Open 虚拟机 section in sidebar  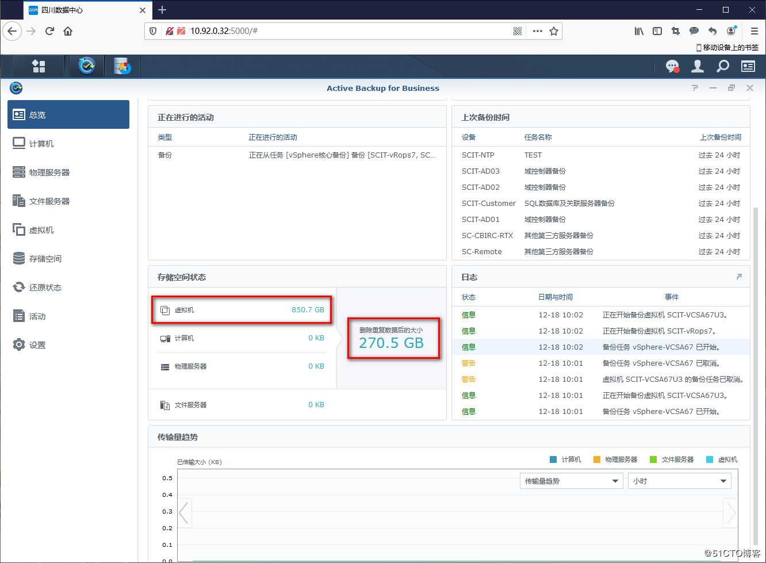tap(68, 229)
